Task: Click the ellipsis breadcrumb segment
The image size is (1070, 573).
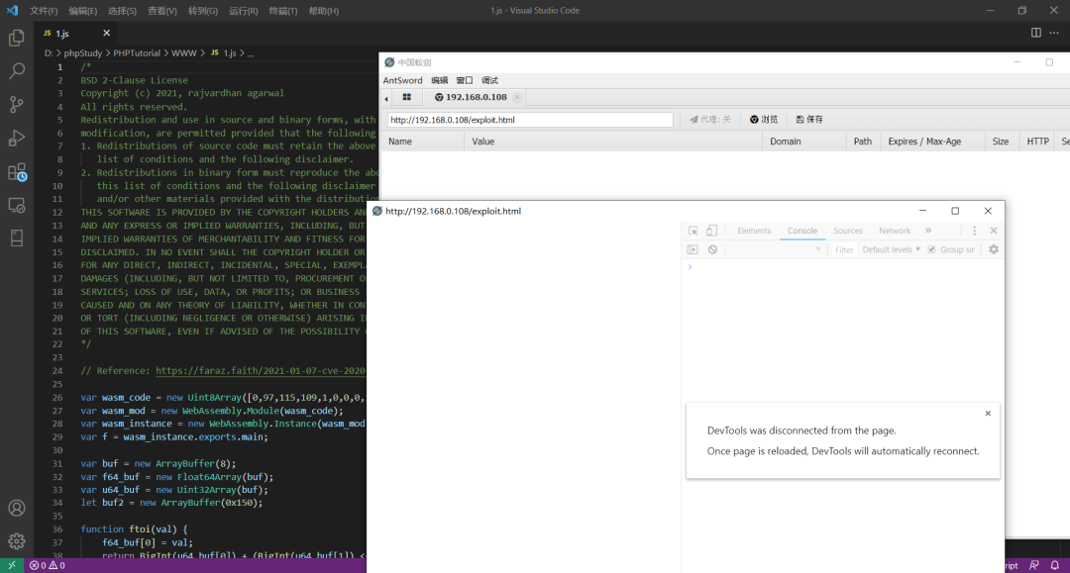Action: tap(251, 53)
